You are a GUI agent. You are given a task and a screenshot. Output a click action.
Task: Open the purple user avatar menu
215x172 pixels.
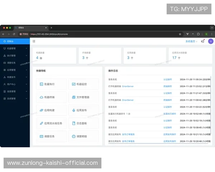coord(211,41)
